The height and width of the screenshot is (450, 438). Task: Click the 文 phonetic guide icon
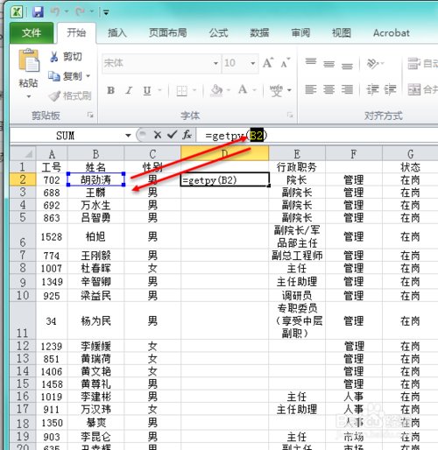(276, 90)
